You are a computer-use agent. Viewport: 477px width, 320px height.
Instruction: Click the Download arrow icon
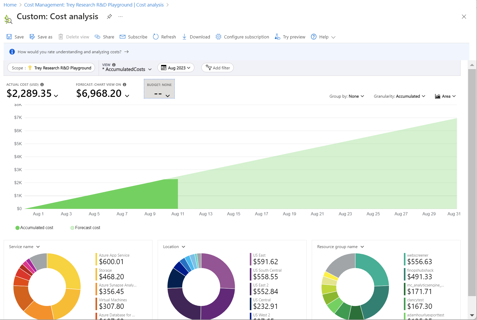184,37
